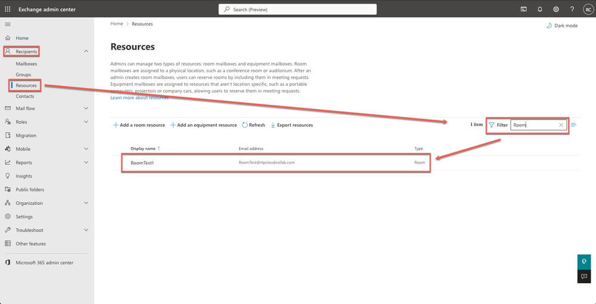This screenshot has width=596, height=304.
Task: Open the app launcher waffle icon
Action: click(x=8, y=9)
